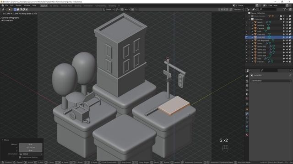
Task: Click the Camera object icon in outliner
Action: point(255,28)
